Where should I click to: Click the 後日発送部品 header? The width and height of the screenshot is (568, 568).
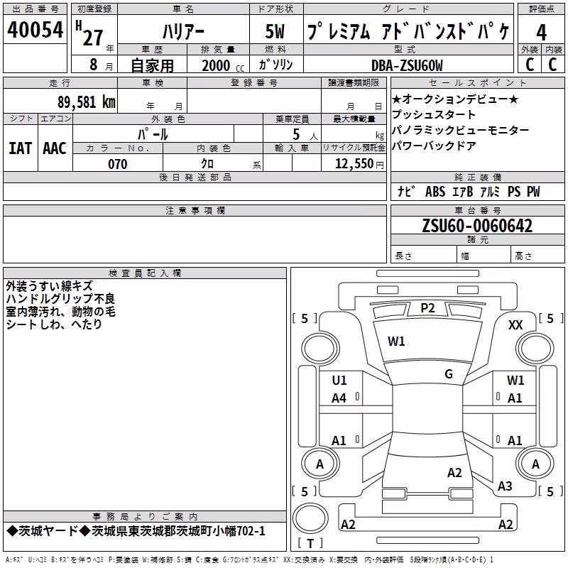point(195,177)
